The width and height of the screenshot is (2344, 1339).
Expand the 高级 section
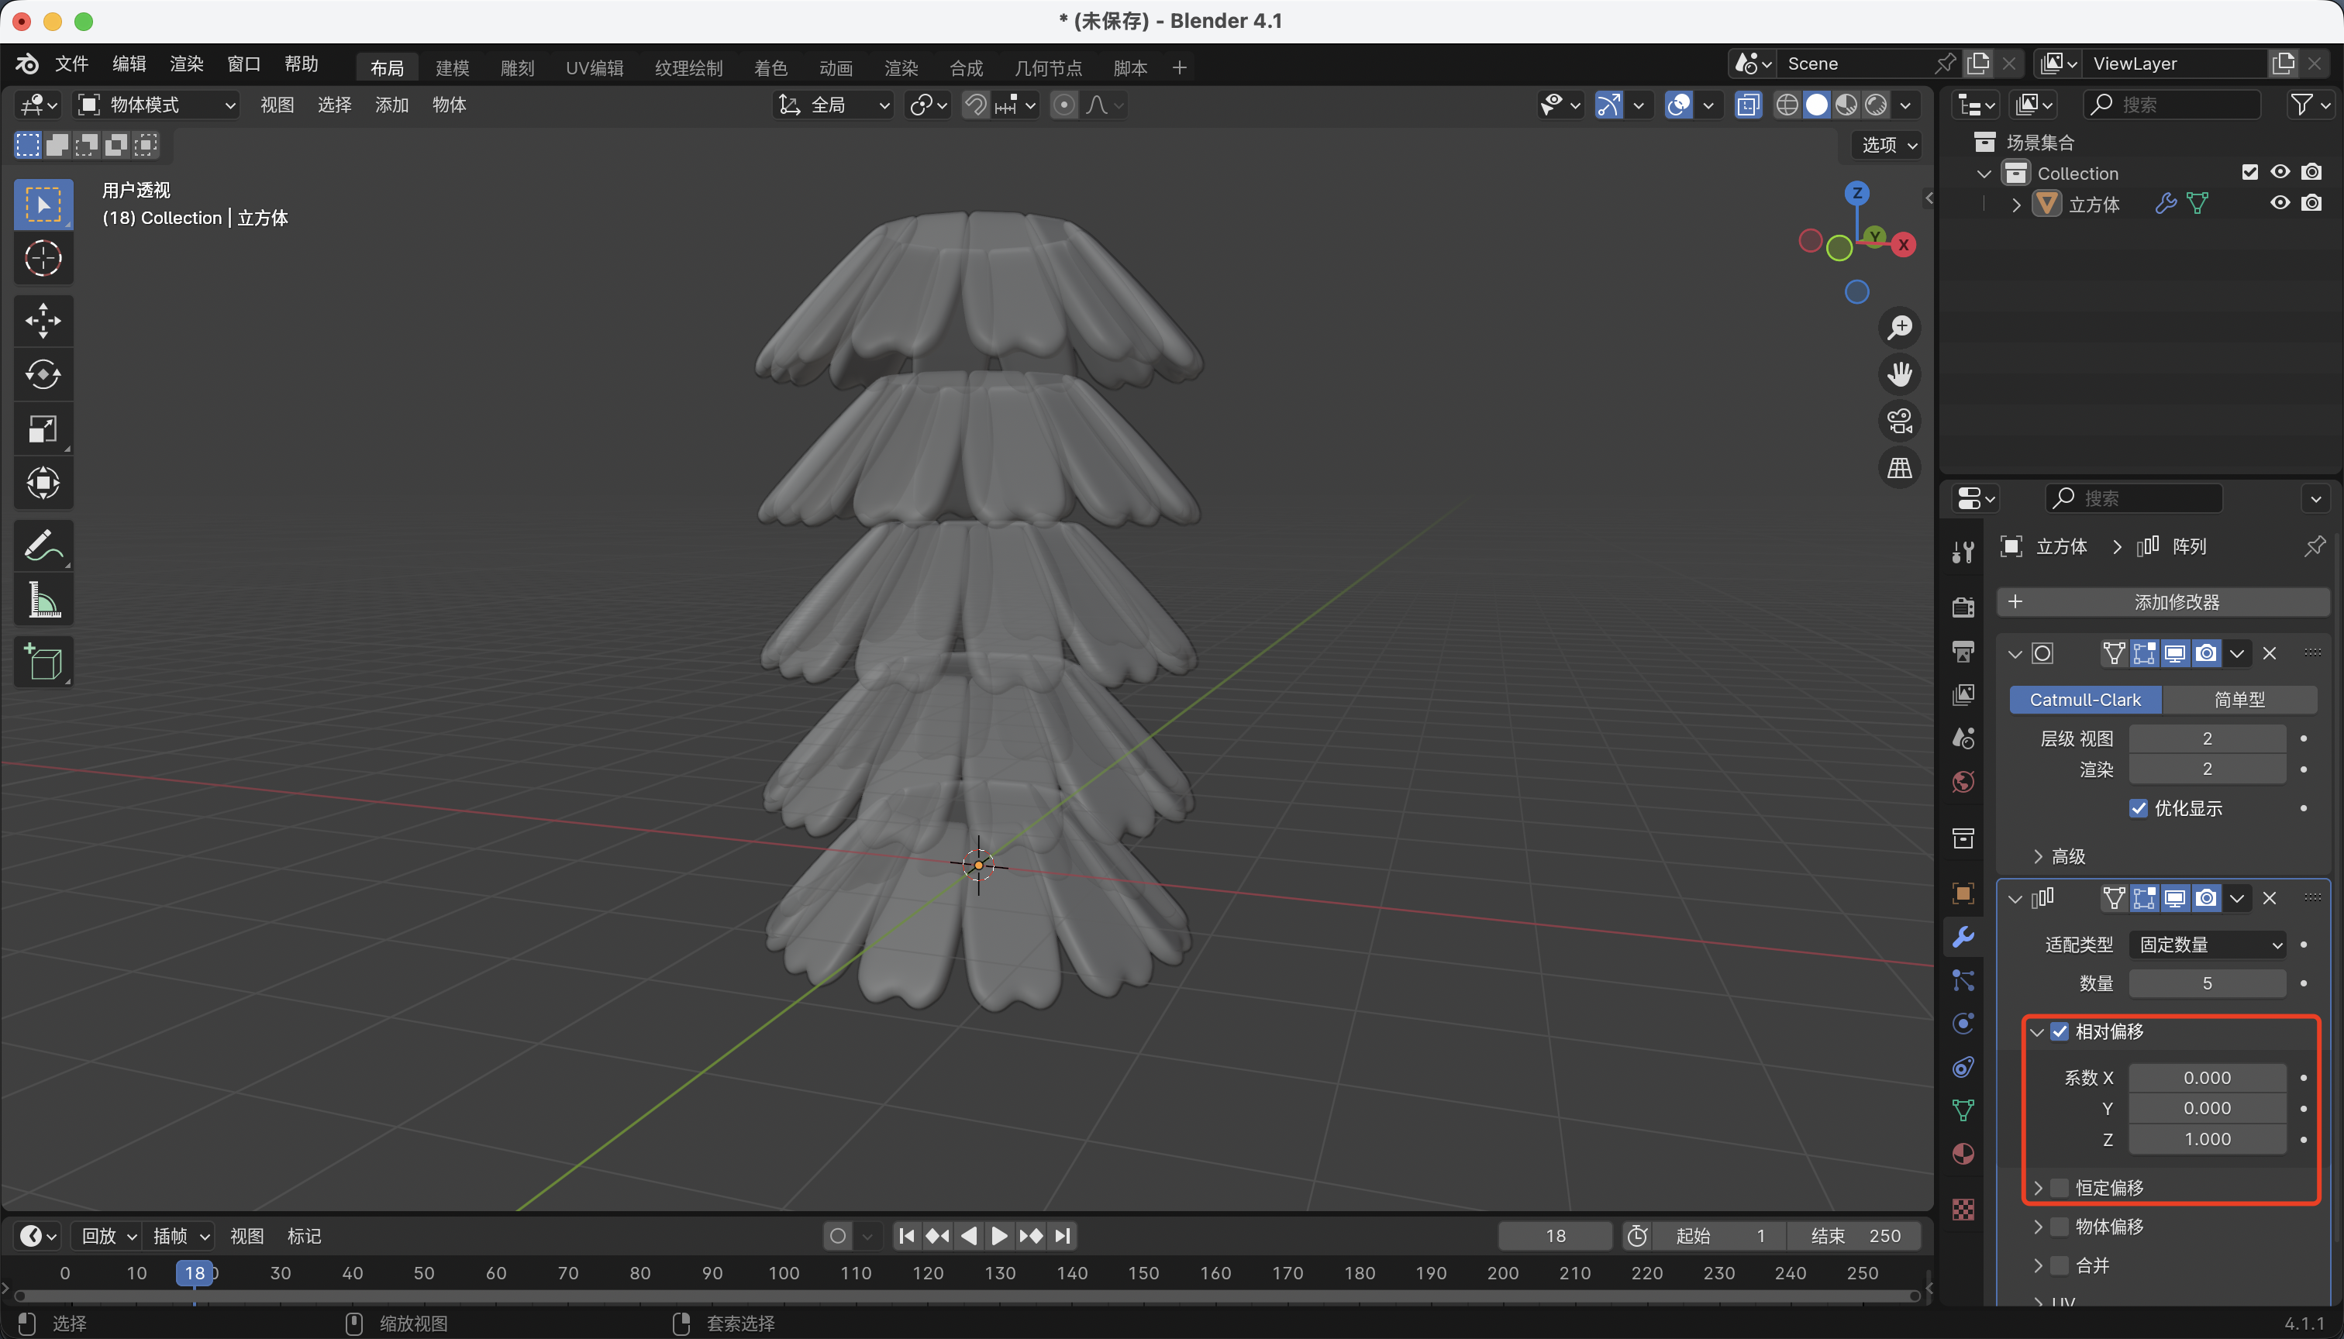(2059, 856)
